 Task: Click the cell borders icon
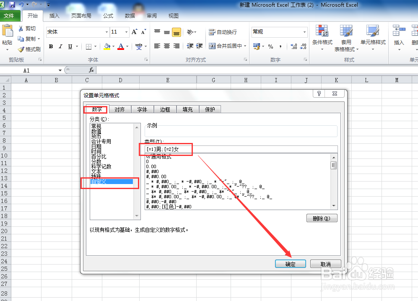tap(88, 47)
